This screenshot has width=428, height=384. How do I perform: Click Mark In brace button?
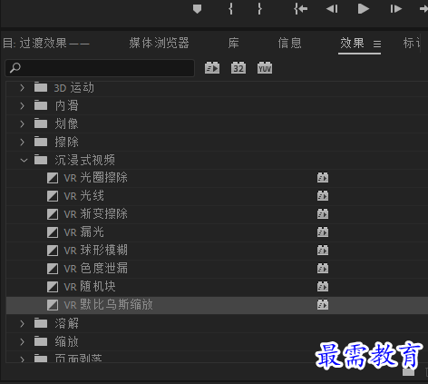pyautogui.click(x=230, y=9)
